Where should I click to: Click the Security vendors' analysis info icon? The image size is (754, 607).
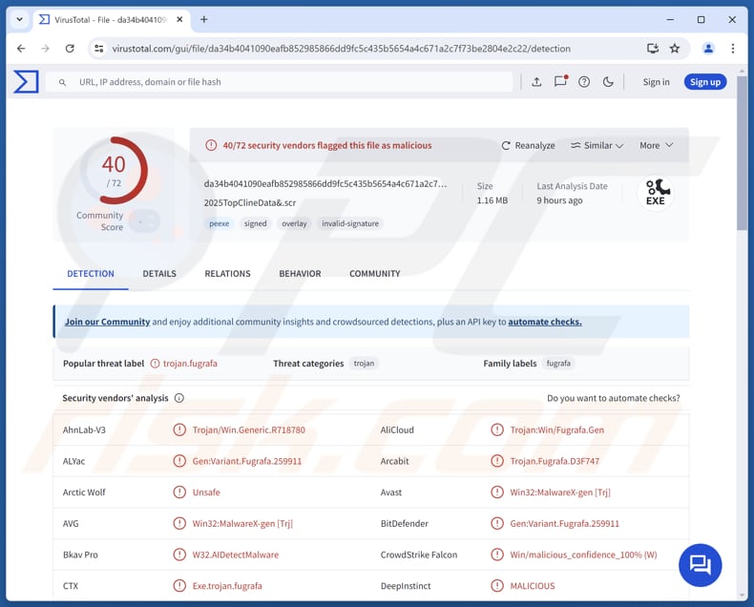point(179,399)
